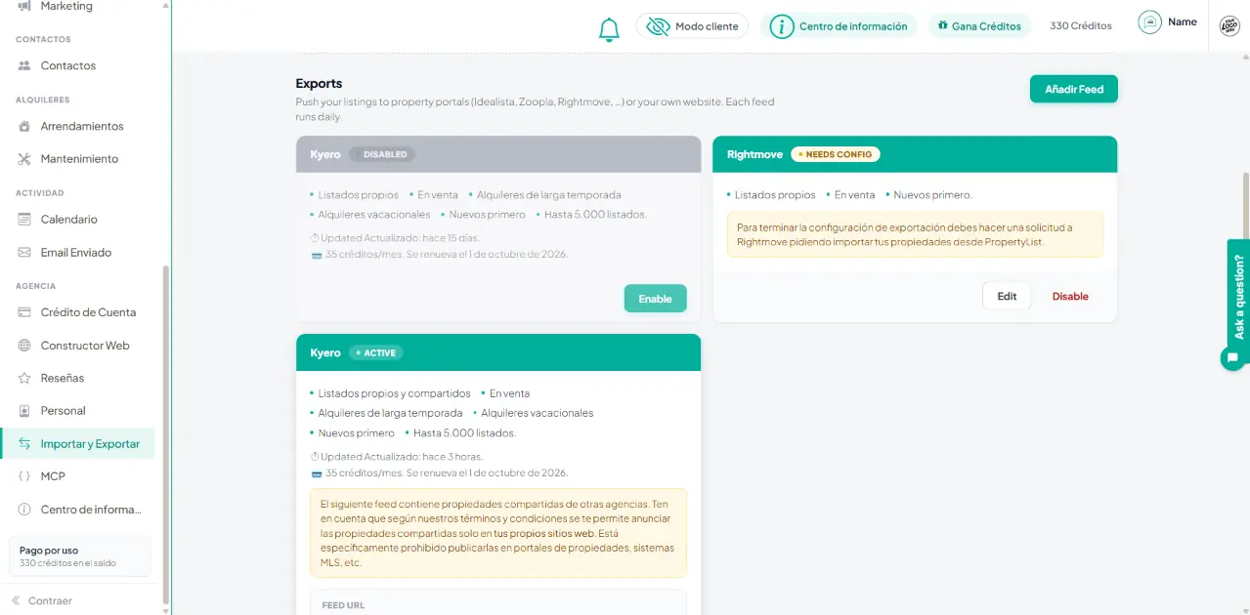
Task: Click the tus propios sitios web link
Action: pyautogui.click(x=544, y=534)
